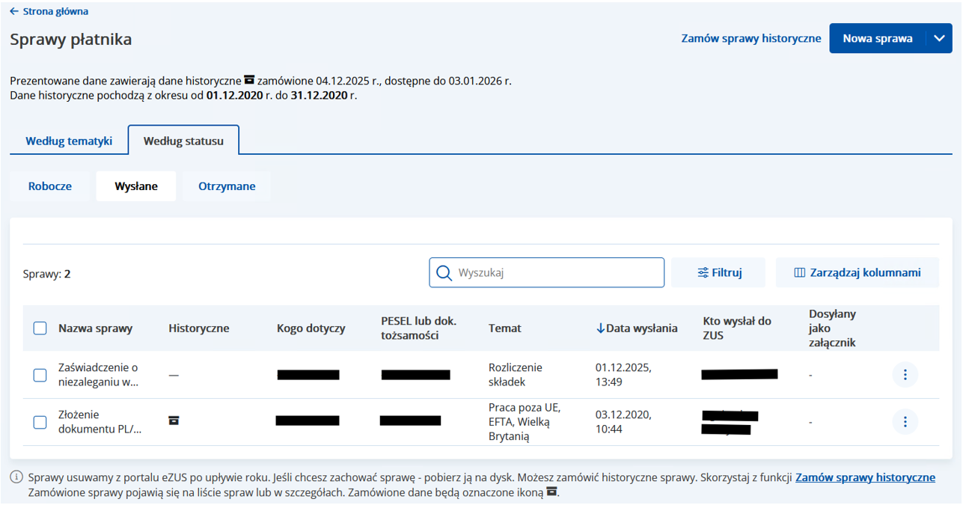Click the sort arrow beside Data wysłania
The height and width of the screenshot is (505, 963).
(600, 328)
